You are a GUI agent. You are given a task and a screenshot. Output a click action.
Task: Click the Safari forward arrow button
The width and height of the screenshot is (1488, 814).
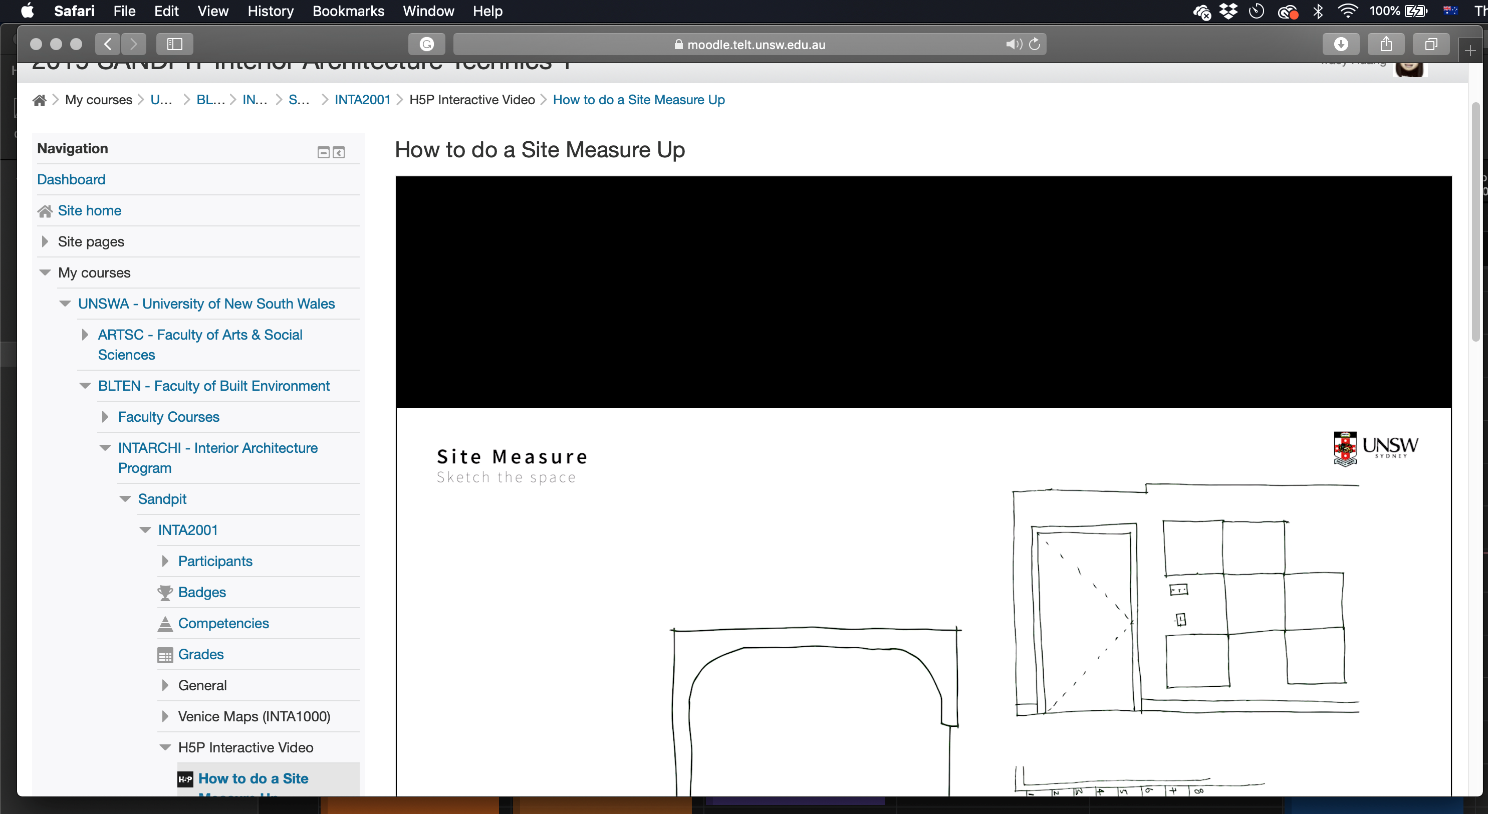[x=133, y=44]
